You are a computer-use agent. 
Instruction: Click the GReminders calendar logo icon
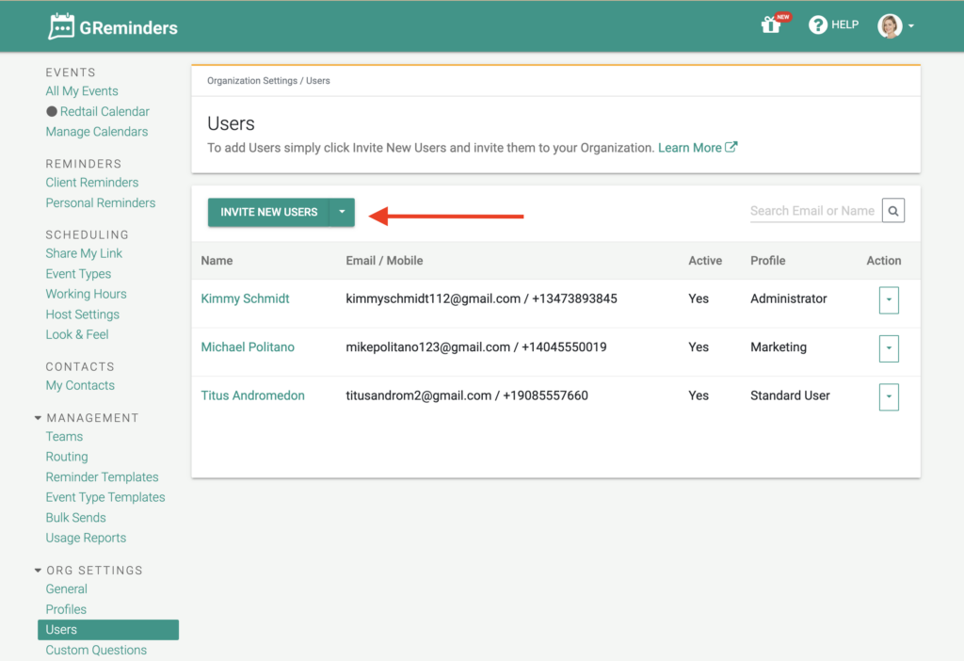tap(61, 26)
